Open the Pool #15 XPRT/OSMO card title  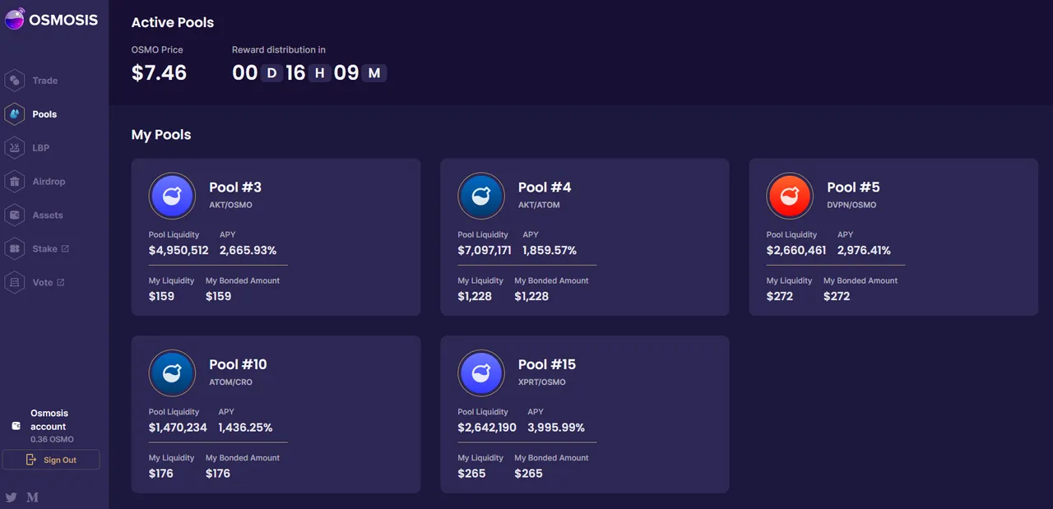click(547, 364)
